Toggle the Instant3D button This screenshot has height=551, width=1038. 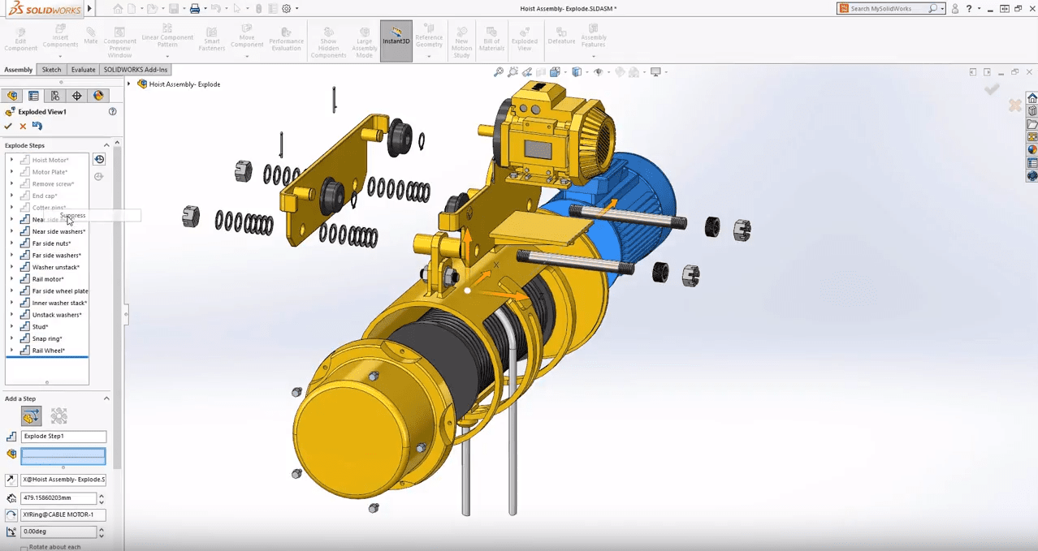(396, 41)
